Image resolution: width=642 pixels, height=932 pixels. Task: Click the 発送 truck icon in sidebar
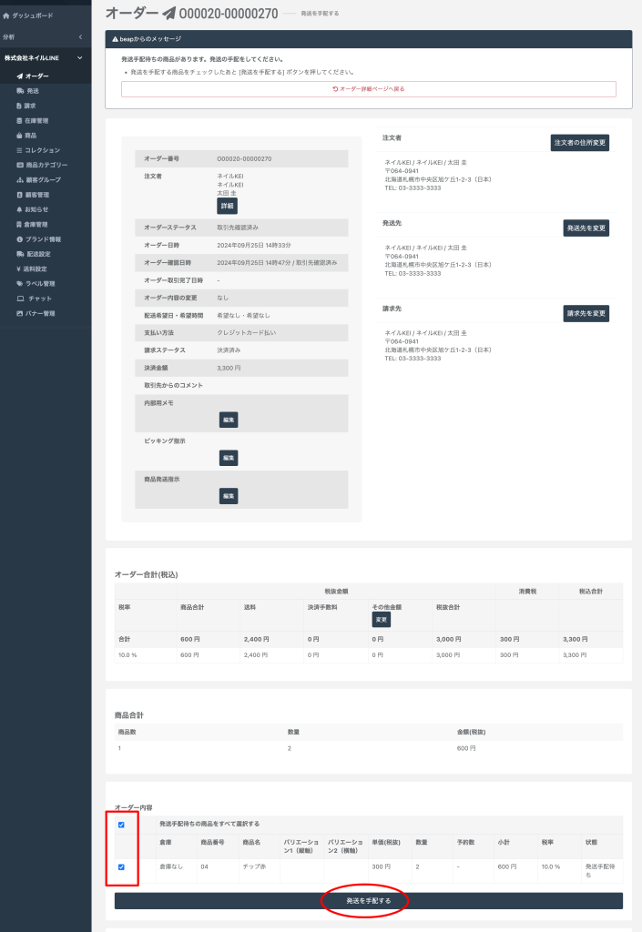(19, 91)
